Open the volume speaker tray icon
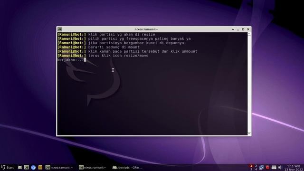 (x=280, y=167)
